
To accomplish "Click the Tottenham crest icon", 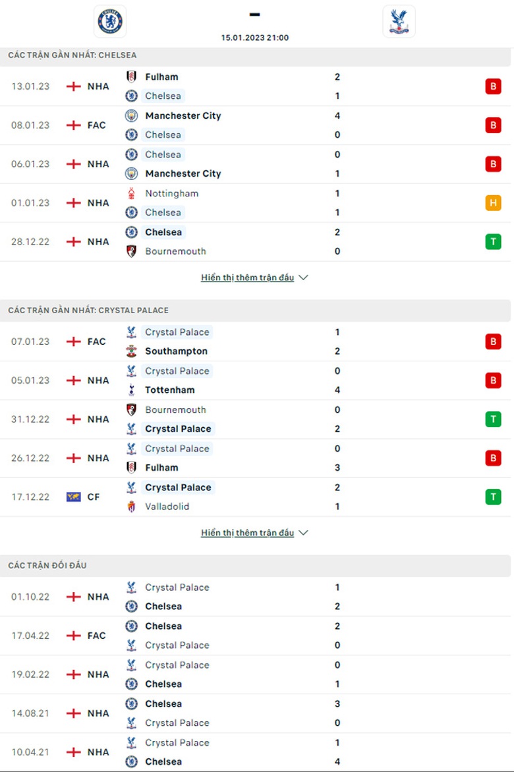I will pyautogui.click(x=131, y=390).
